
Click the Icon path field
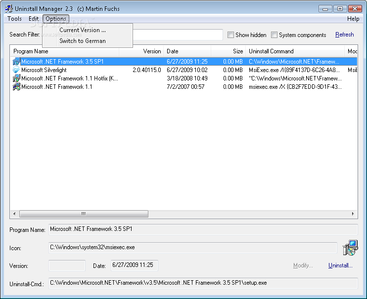coord(192,247)
